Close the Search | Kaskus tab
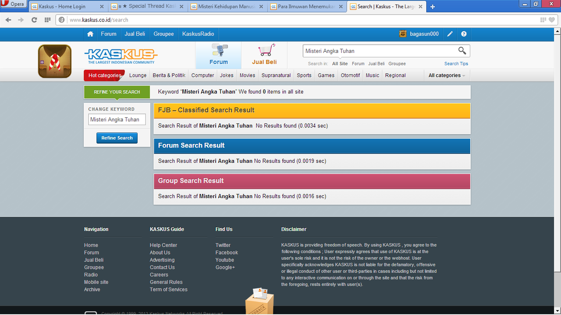 click(x=421, y=7)
